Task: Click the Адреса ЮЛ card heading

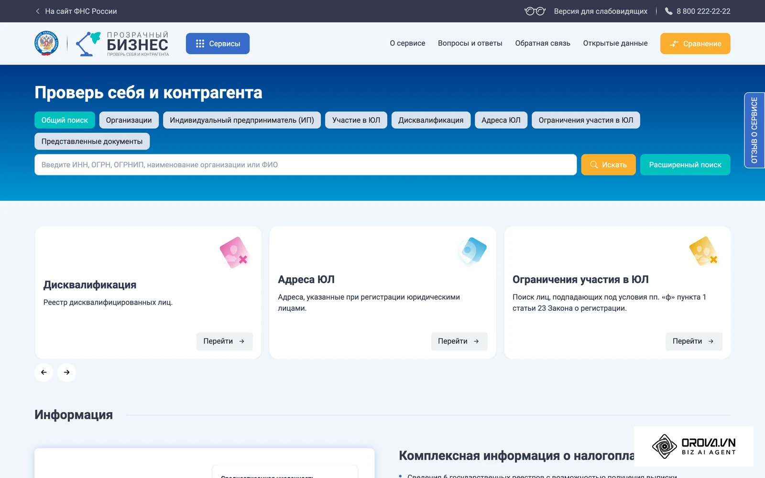Action: click(x=306, y=280)
